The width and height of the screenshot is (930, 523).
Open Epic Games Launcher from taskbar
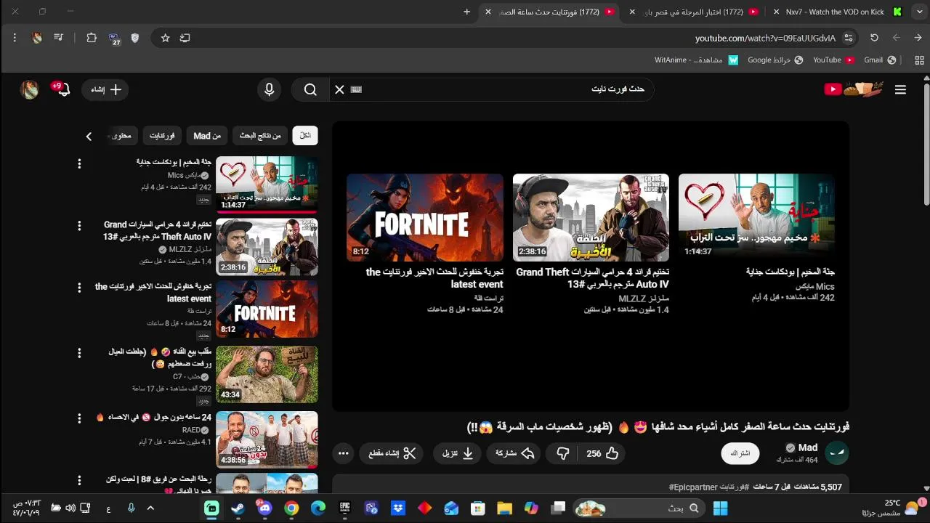pyautogui.click(x=345, y=508)
